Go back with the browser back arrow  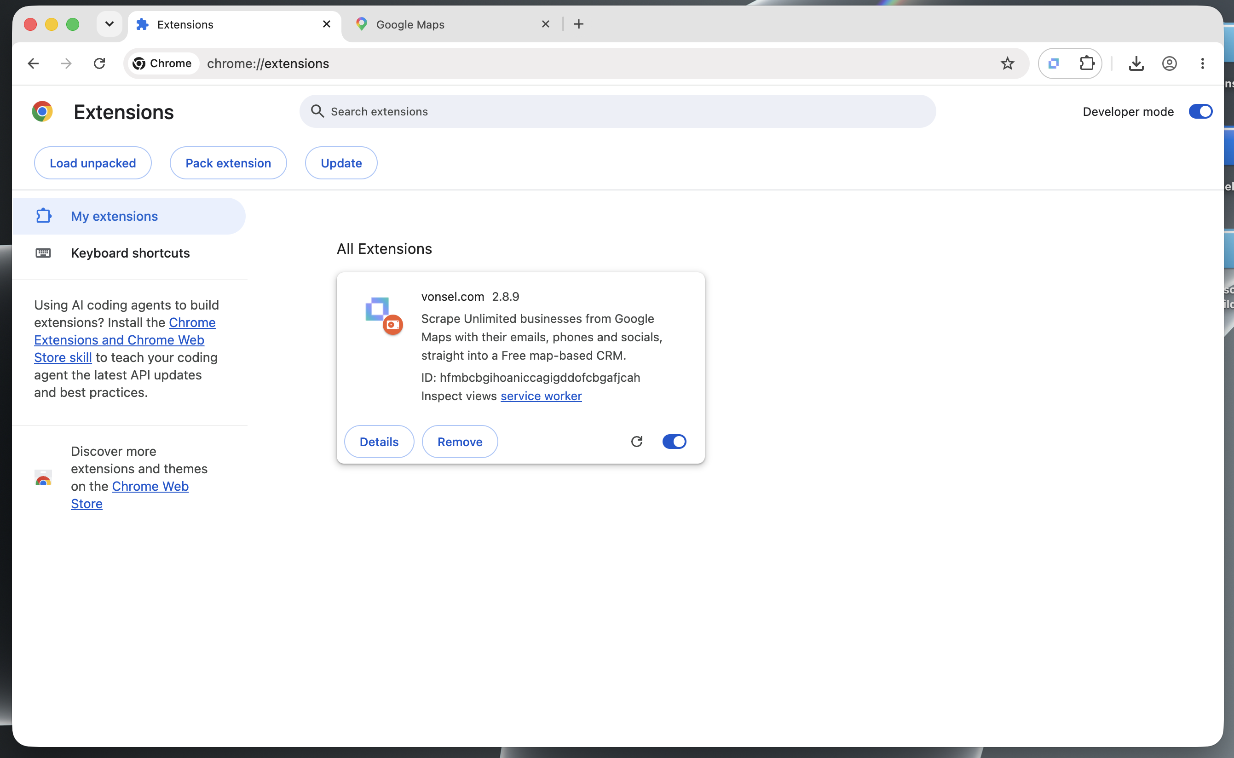(x=33, y=63)
